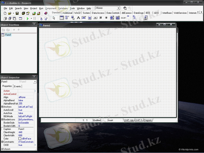The width and height of the screenshot is (204, 153).
Task: Open the desktop layout <None> dropdown
Action: pos(118,8)
